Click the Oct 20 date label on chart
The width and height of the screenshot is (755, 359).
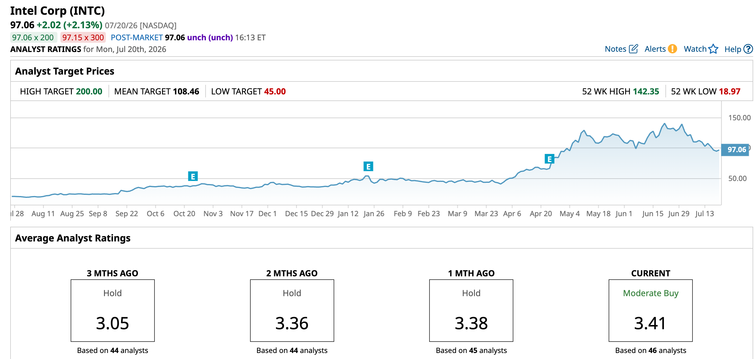184,214
